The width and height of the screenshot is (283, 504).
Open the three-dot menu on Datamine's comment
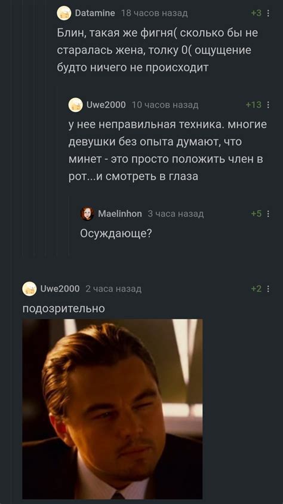coord(268,13)
